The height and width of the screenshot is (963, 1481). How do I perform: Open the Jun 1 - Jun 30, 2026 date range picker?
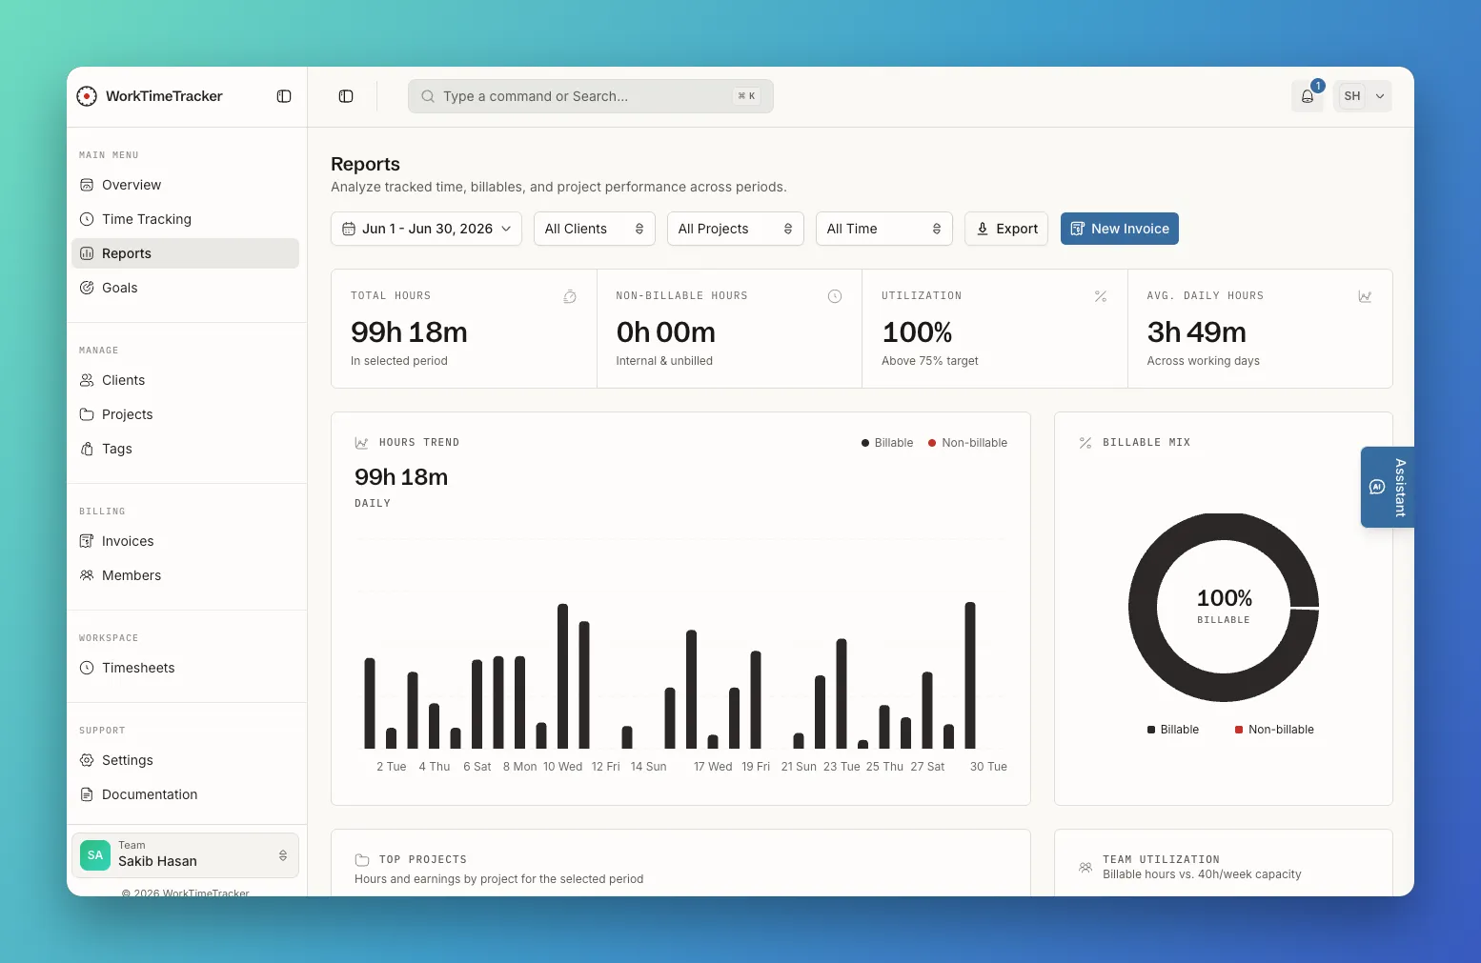tap(426, 229)
